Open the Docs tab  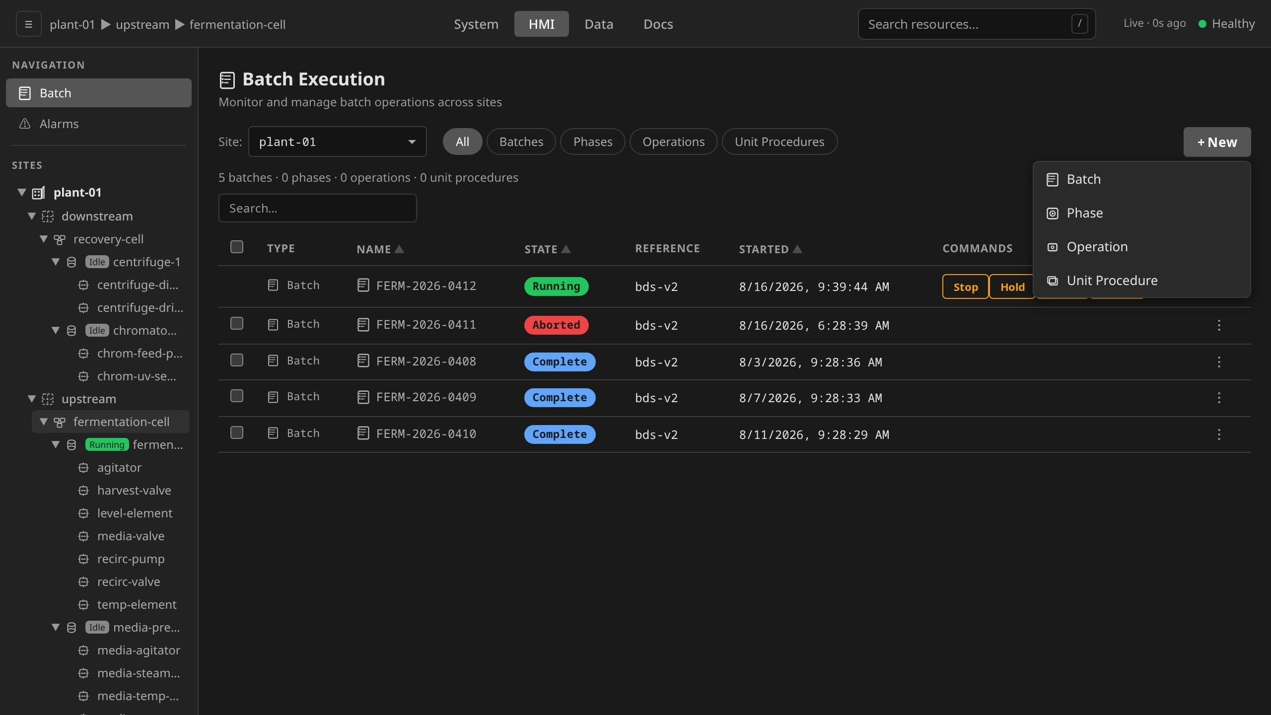tap(658, 24)
